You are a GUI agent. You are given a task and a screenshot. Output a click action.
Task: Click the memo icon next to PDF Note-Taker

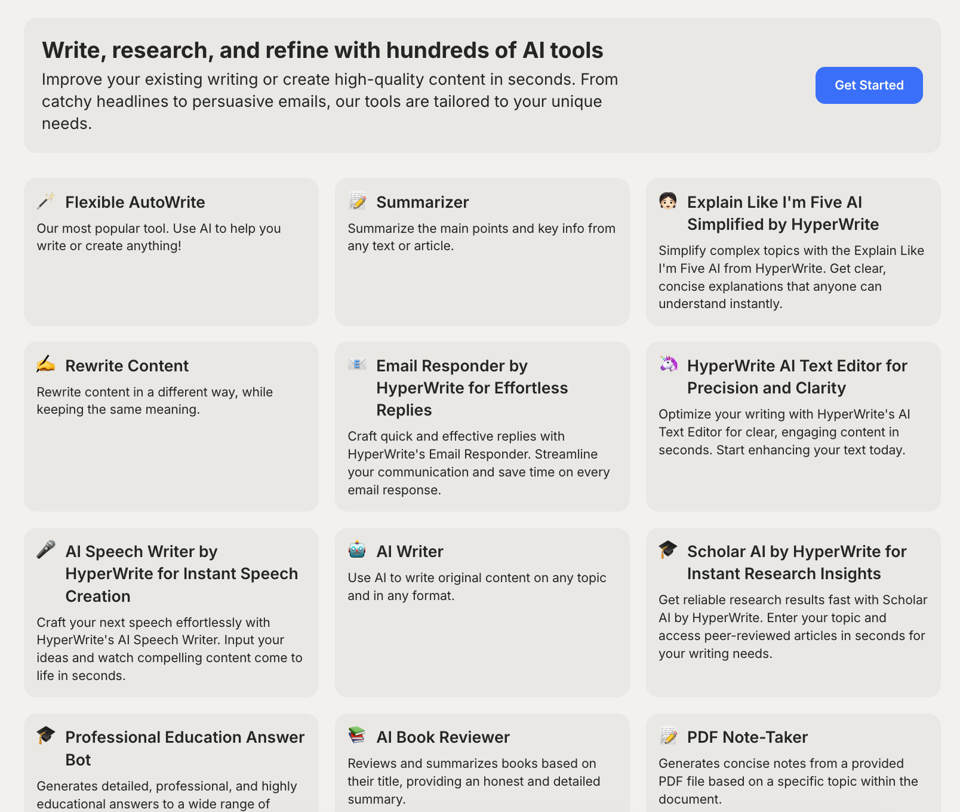[668, 736]
